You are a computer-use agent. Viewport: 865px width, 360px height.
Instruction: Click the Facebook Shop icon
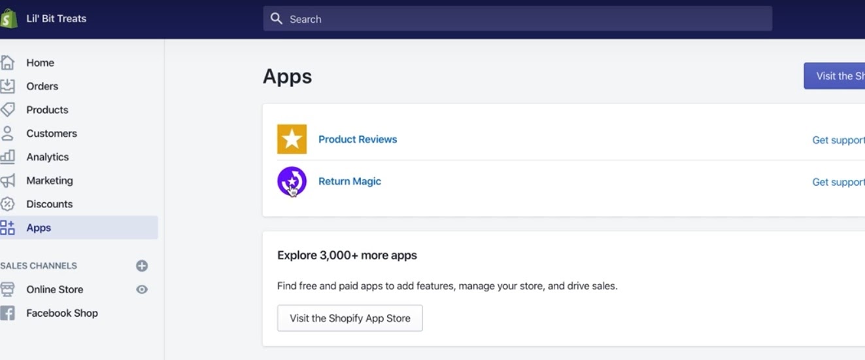(x=7, y=313)
